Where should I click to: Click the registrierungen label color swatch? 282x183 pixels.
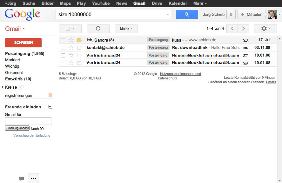click(x=50, y=95)
